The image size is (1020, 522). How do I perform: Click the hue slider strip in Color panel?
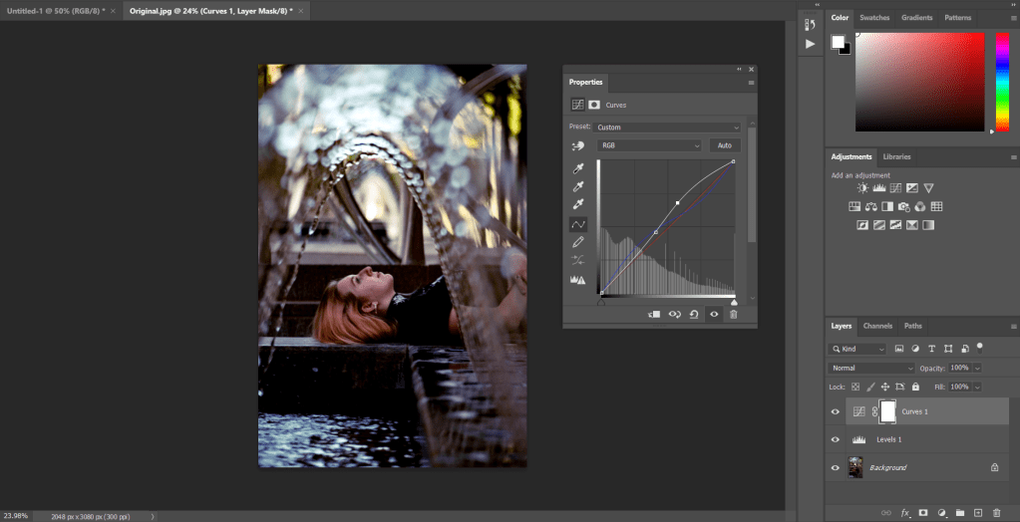pos(1002,80)
